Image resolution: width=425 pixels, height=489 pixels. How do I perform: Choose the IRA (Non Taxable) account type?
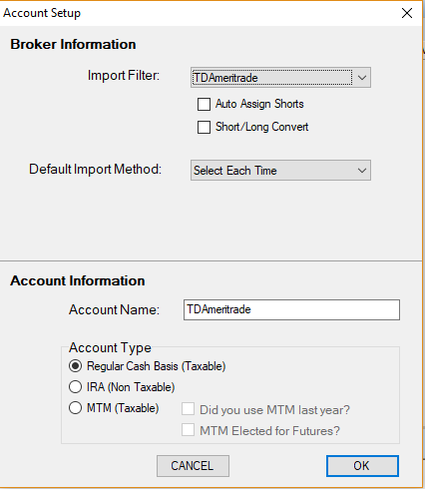pos(76,387)
